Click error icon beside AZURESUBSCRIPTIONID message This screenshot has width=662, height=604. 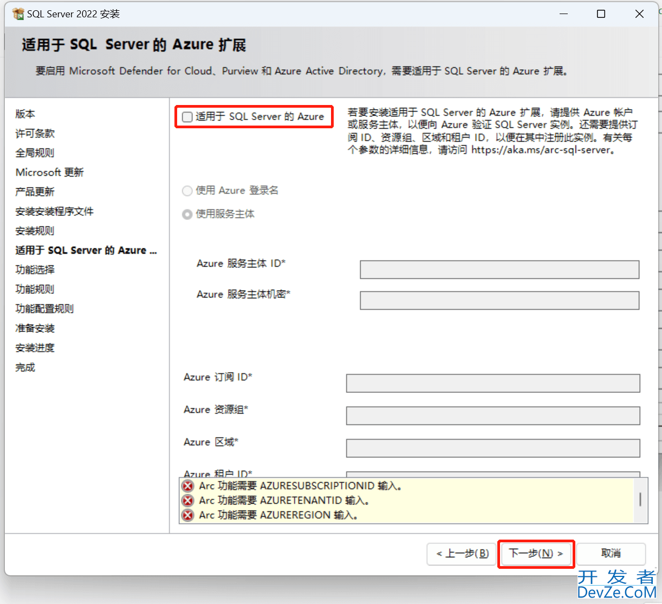click(188, 486)
